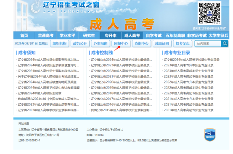233x154 pixels.
Task: Open 辽宁省2024年成人高校招生录取信息查询 link
Action: [x=48, y=65]
